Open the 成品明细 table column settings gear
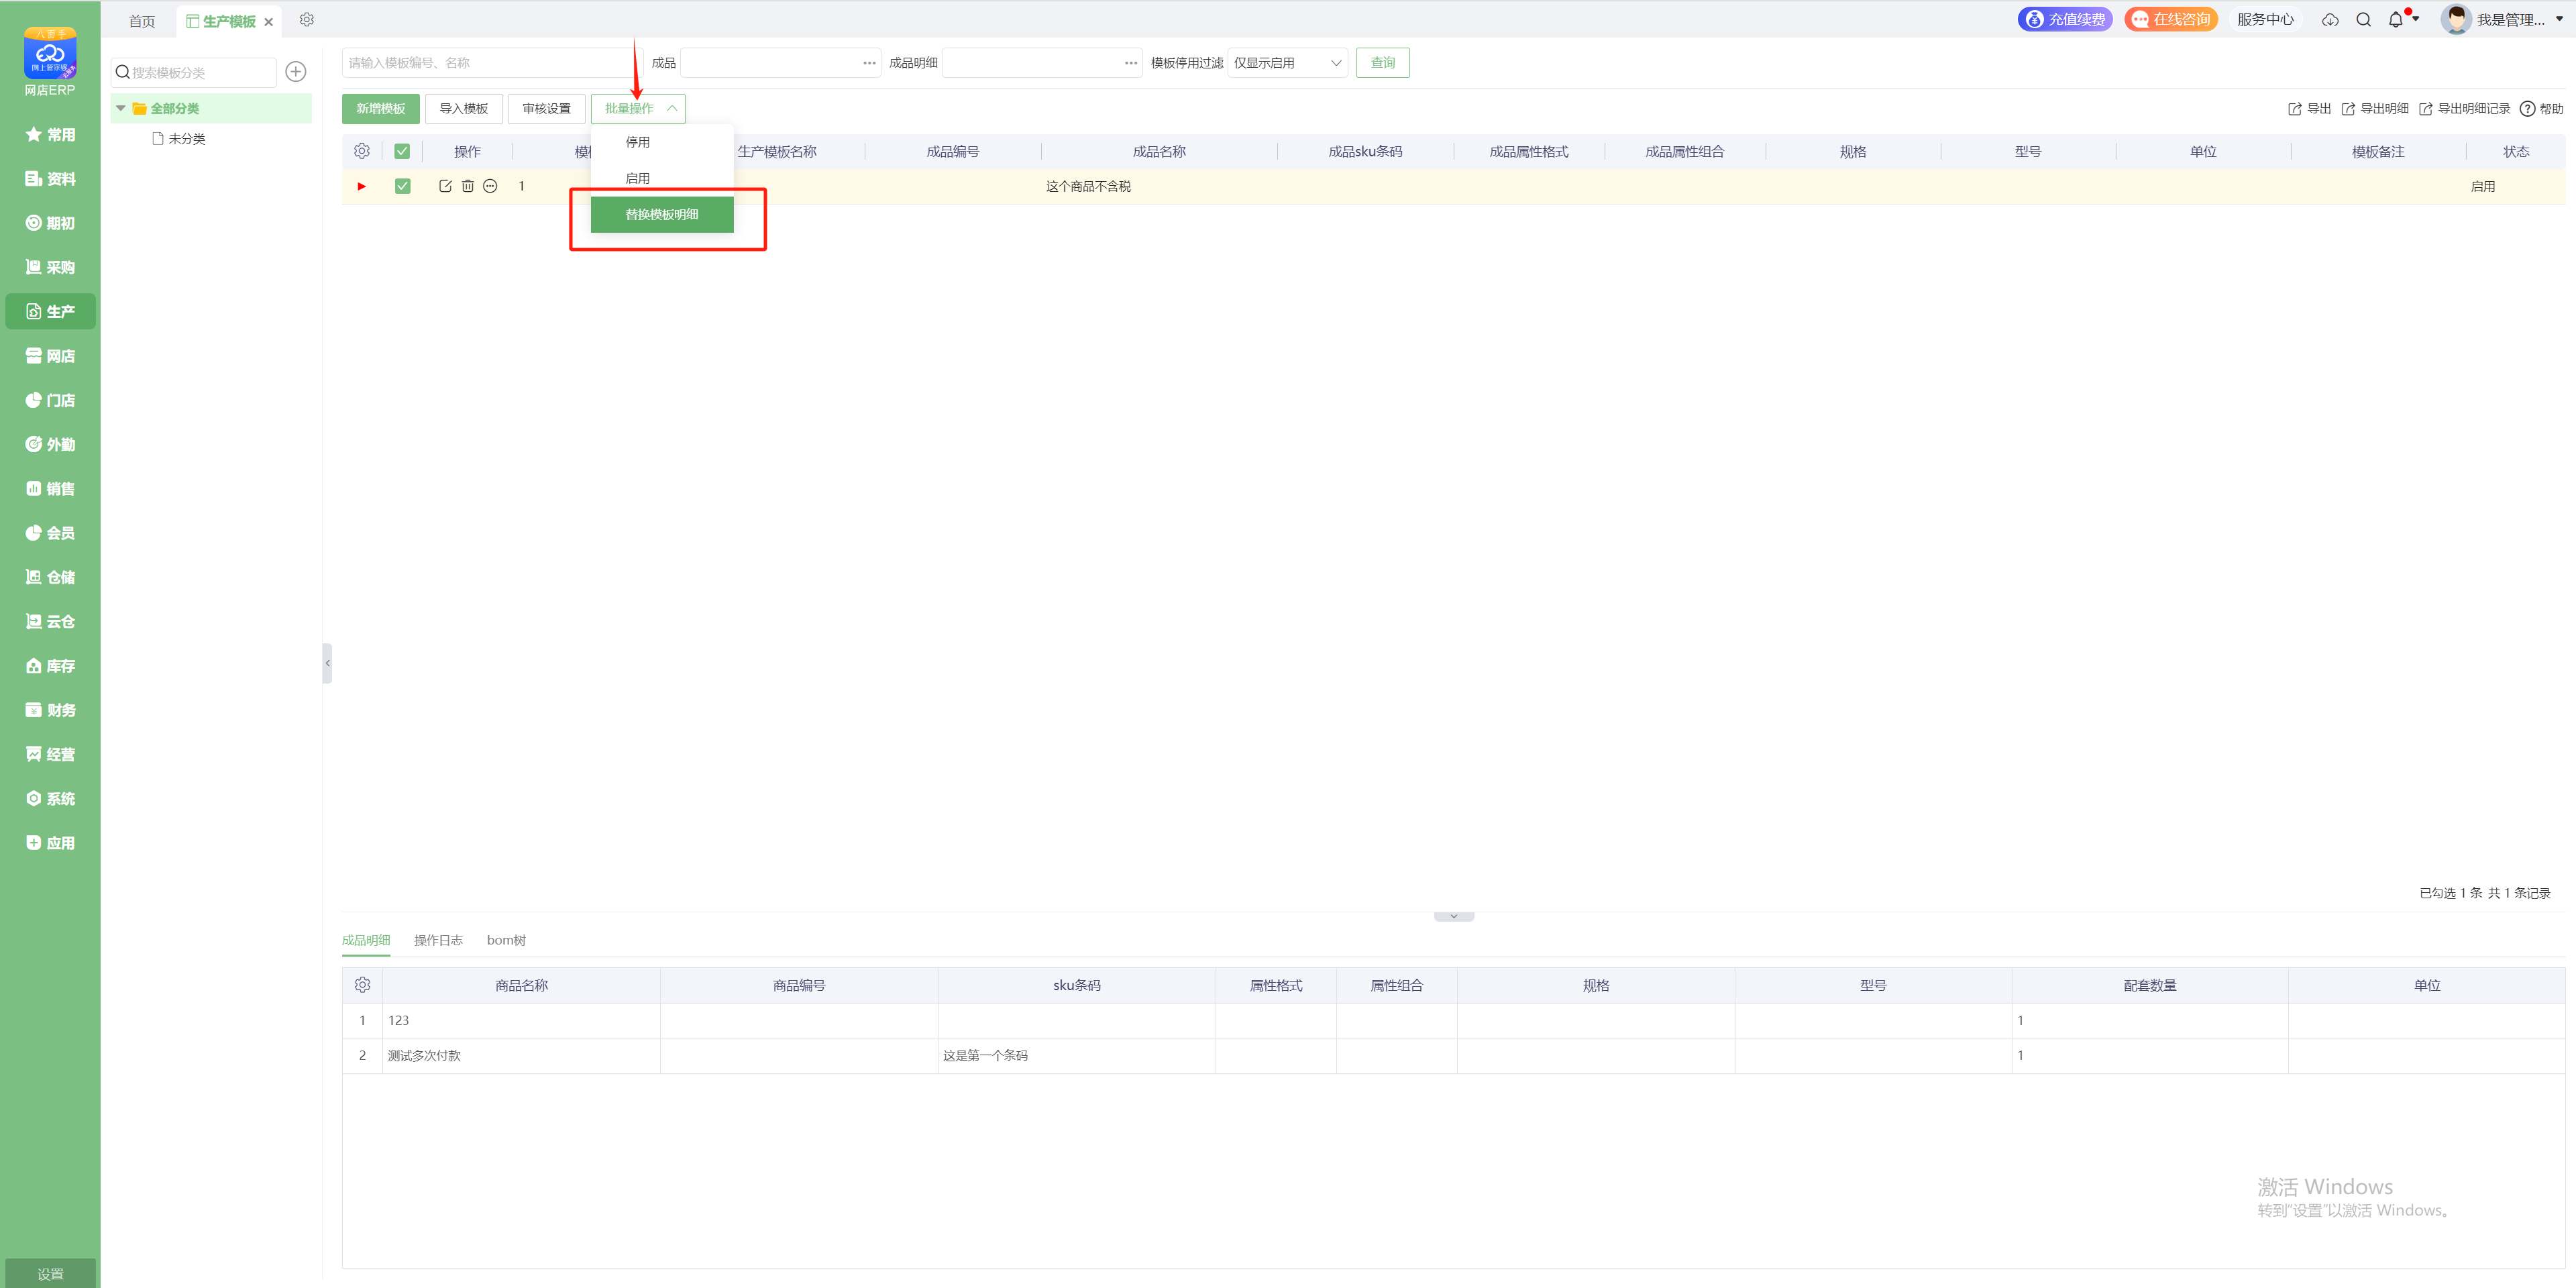The image size is (2576, 1288). [362, 985]
